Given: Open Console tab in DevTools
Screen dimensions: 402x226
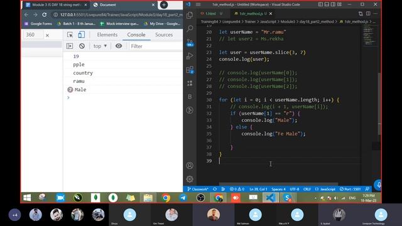Looking at the screenshot, I should click(136, 35).
